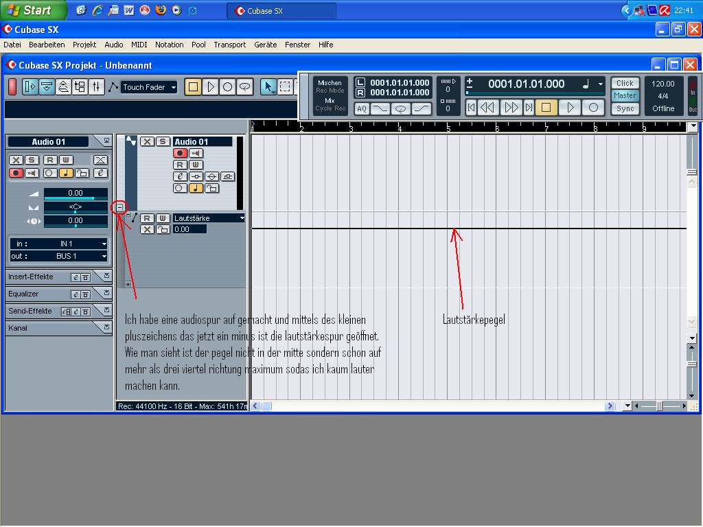
Task: Open the time display format dropdown arrow
Action: (x=600, y=84)
